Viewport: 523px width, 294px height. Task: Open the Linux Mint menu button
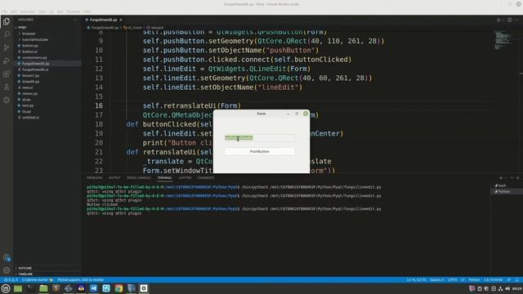6,288
